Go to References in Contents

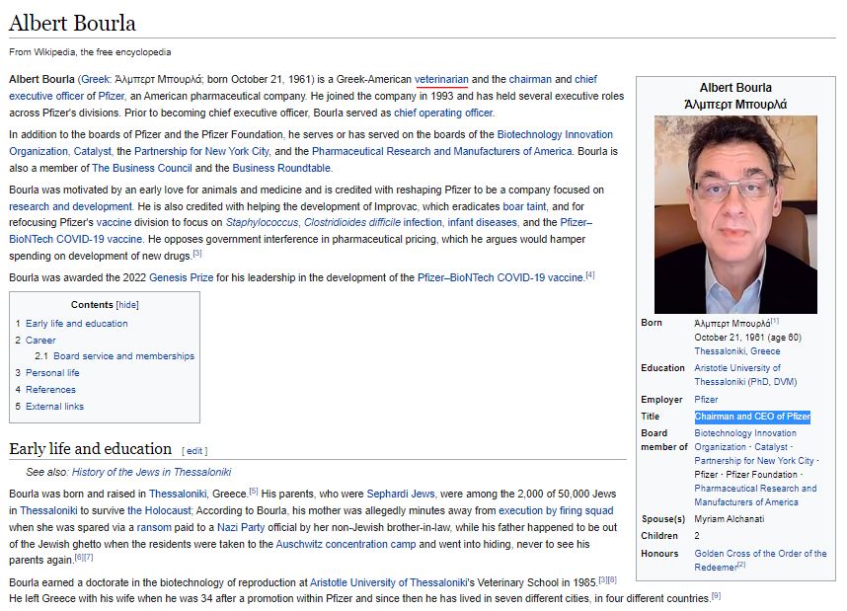[50, 390]
